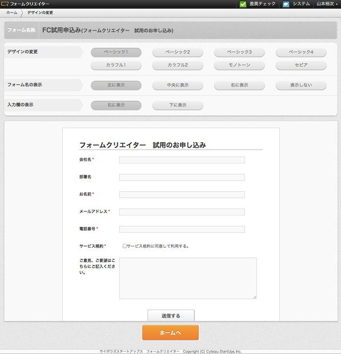
Task: Select the カラフル1 design
Action: tap(116, 65)
